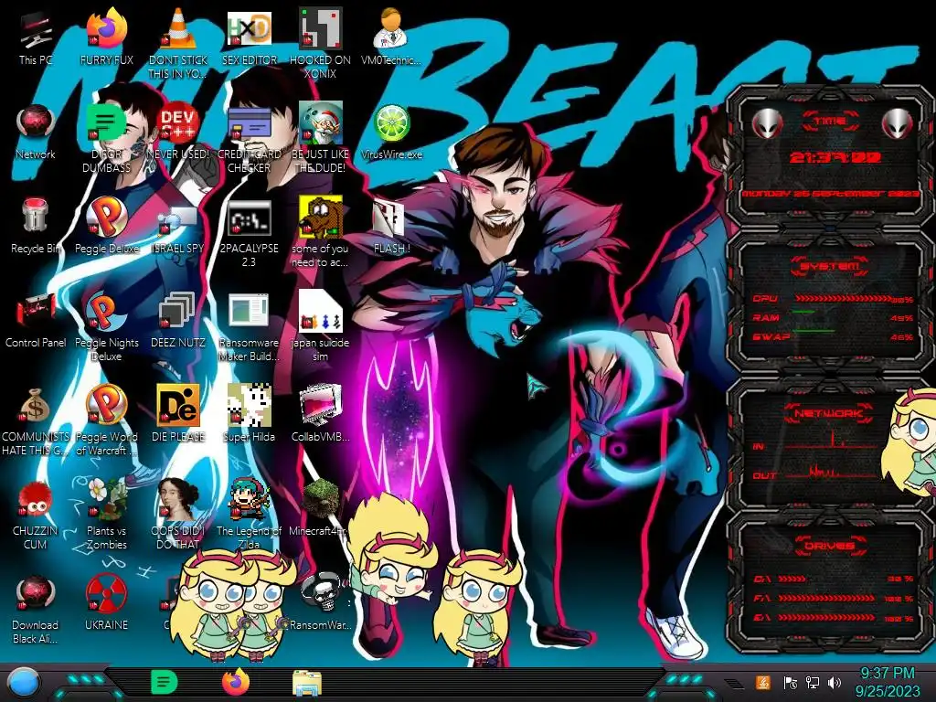Viewport: 936px width, 702px height.
Task: Click the IN traffic graph in Network widget
Action: (833, 441)
